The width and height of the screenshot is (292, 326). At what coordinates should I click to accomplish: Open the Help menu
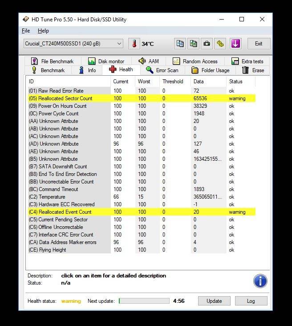coord(43,31)
